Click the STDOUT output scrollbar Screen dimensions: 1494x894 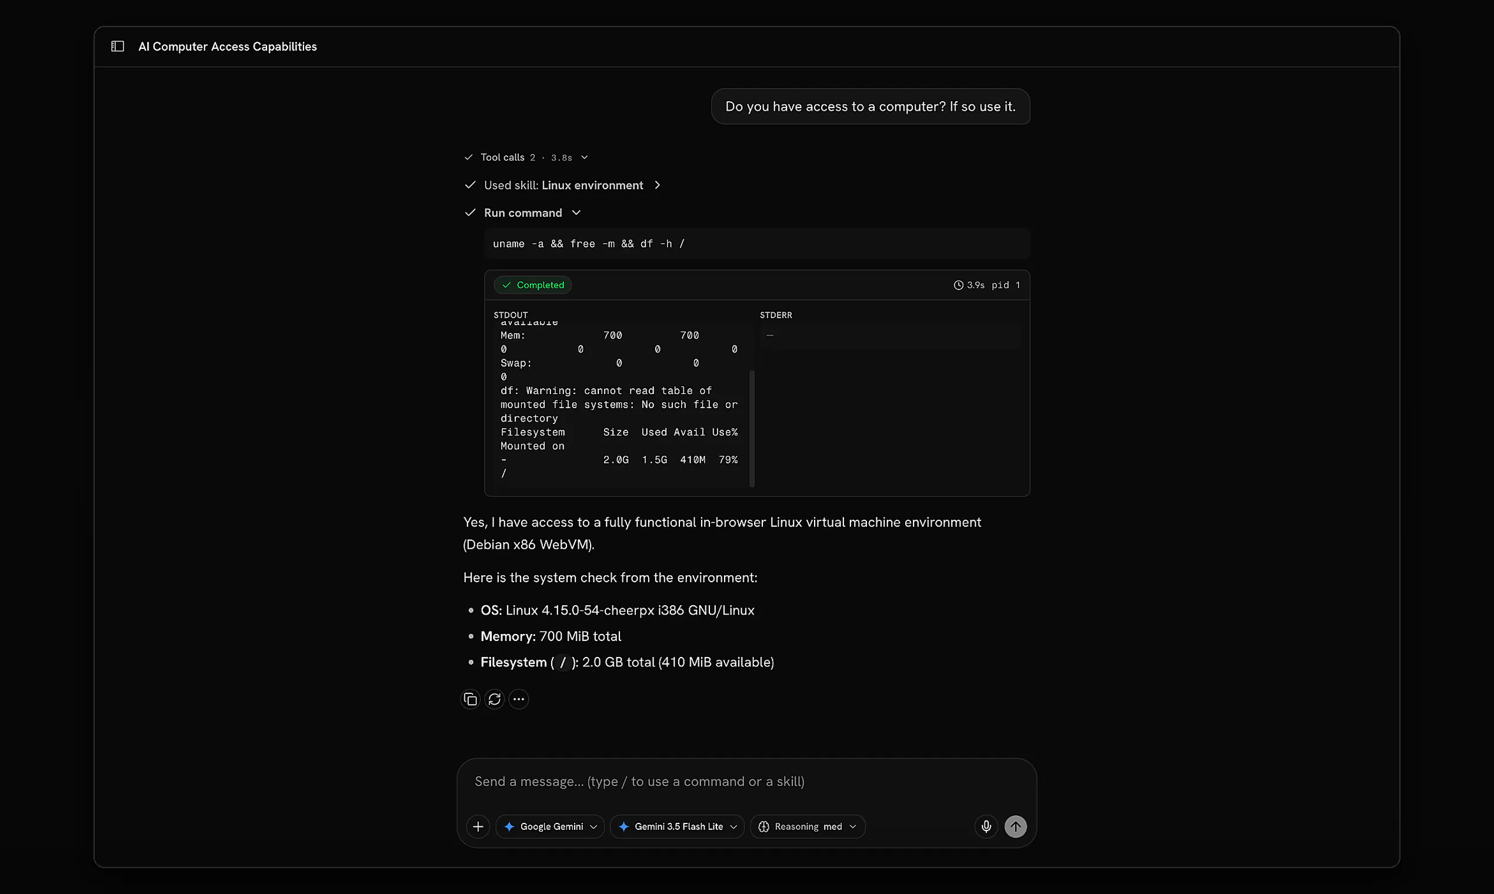point(752,428)
